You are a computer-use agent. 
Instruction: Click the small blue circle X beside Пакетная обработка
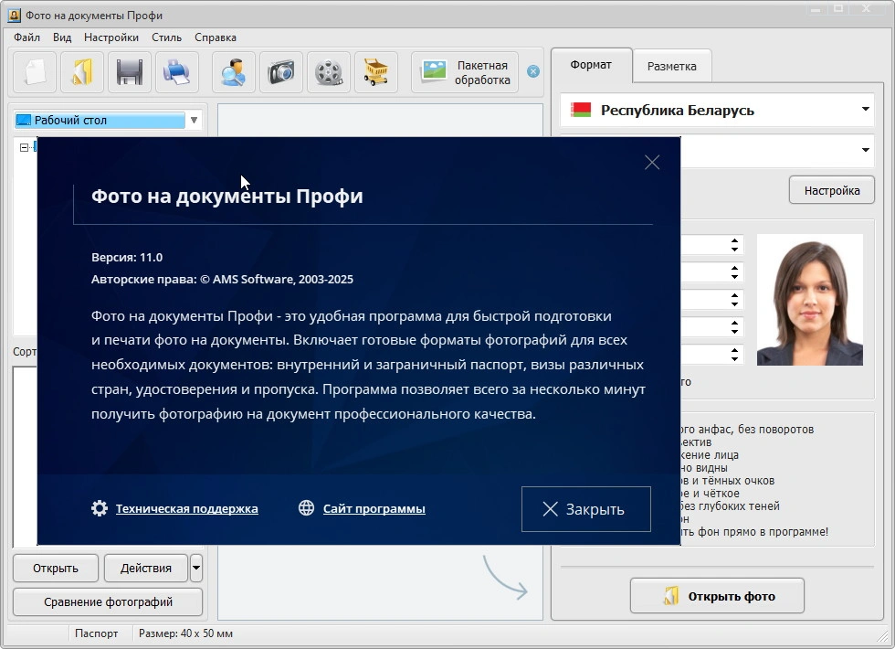tap(533, 71)
